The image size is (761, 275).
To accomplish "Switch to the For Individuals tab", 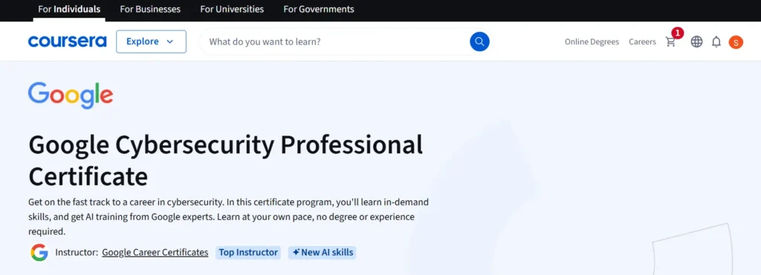I will click(x=69, y=9).
